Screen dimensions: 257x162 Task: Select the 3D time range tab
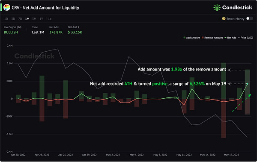(13, 19)
